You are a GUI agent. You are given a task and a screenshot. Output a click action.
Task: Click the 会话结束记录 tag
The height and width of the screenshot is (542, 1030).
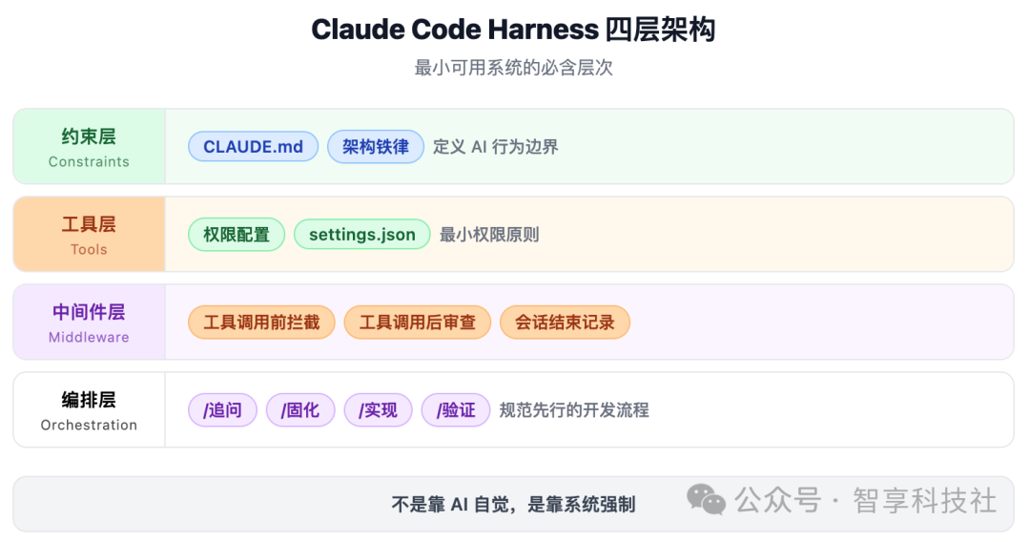(x=565, y=322)
